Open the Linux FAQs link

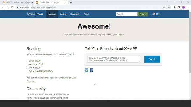(35, 61)
